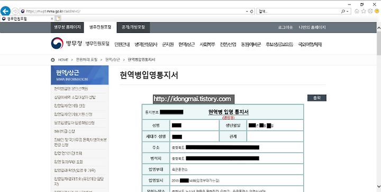
Task: Click the 입영일시 label cell
Action: (156, 180)
